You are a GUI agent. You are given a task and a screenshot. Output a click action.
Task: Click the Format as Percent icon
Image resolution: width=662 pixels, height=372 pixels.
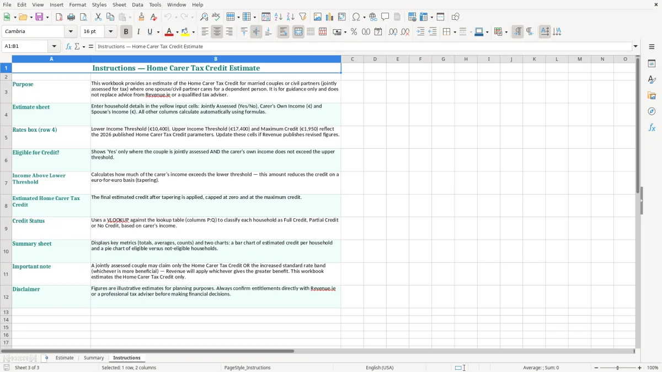click(x=354, y=32)
